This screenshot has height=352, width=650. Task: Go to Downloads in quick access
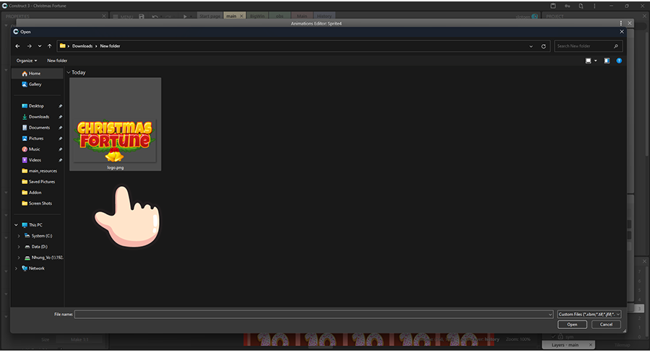(x=39, y=117)
